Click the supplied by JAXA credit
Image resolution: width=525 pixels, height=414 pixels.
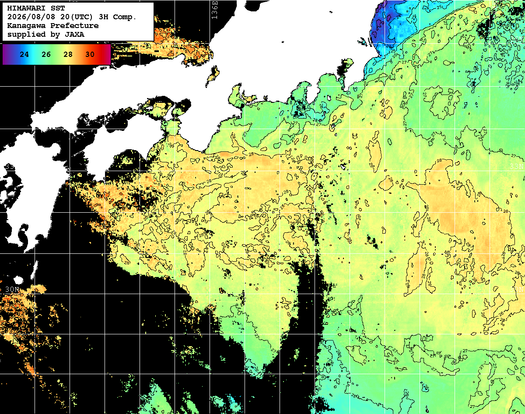coord(46,34)
